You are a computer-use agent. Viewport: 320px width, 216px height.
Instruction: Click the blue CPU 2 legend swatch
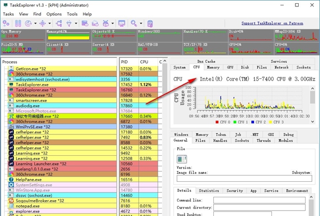253,122
